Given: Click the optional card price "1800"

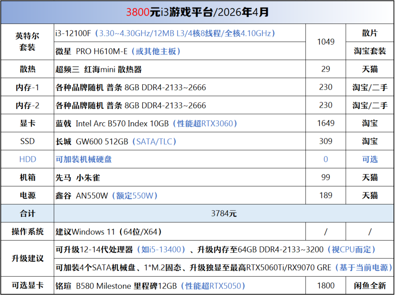Looking at the screenshot, I should [x=326, y=286].
